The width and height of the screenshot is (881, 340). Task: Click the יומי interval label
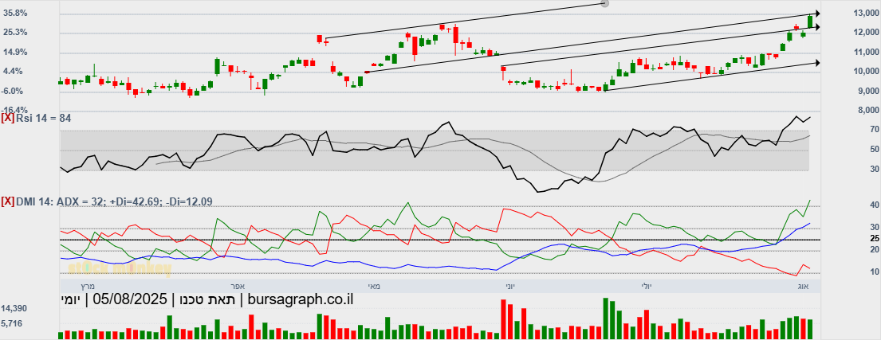(x=70, y=299)
